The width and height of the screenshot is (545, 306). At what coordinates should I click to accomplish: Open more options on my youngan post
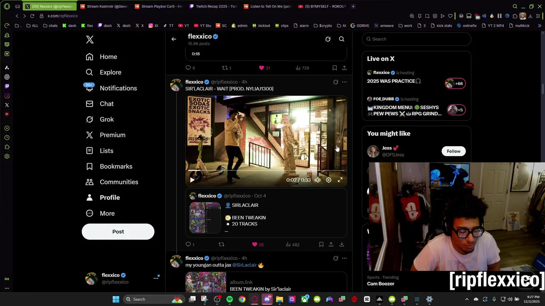tap(344, 258)
